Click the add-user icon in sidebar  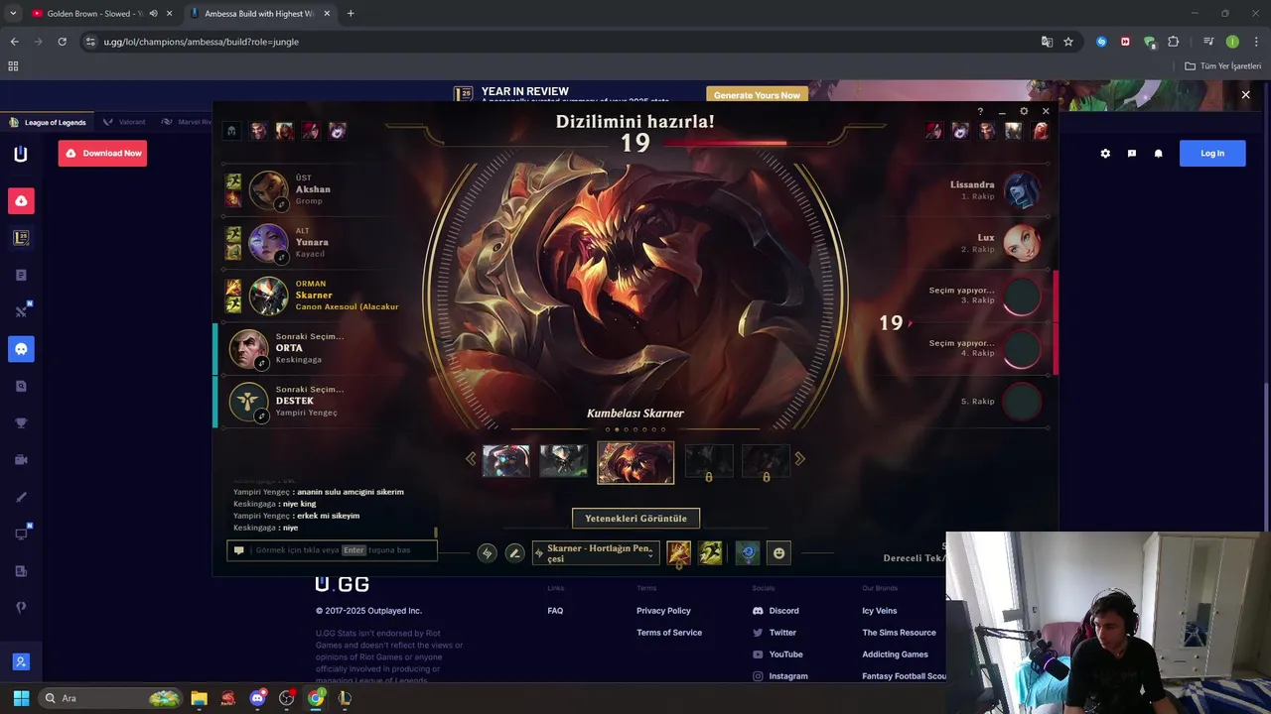coord(21,661)
